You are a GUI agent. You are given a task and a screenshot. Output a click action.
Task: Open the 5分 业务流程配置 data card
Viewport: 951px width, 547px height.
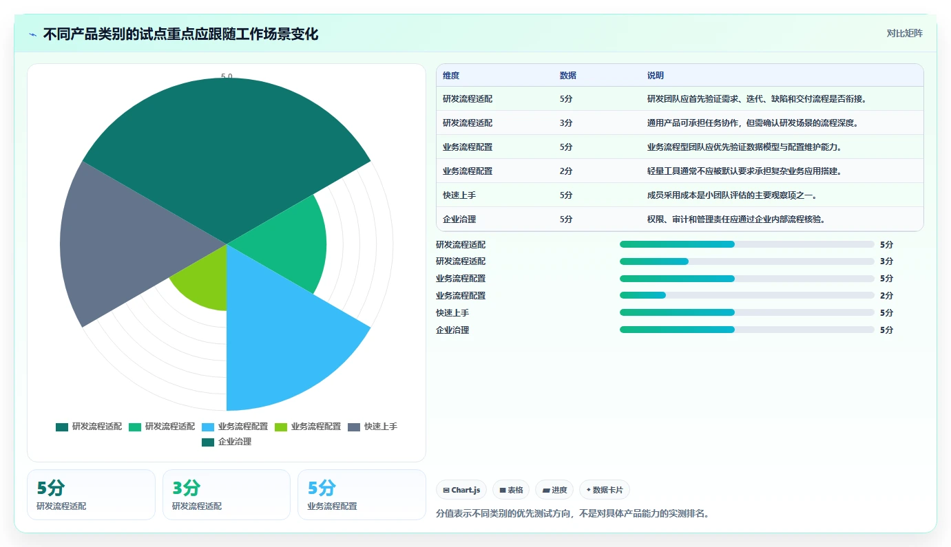pos(362,495)
